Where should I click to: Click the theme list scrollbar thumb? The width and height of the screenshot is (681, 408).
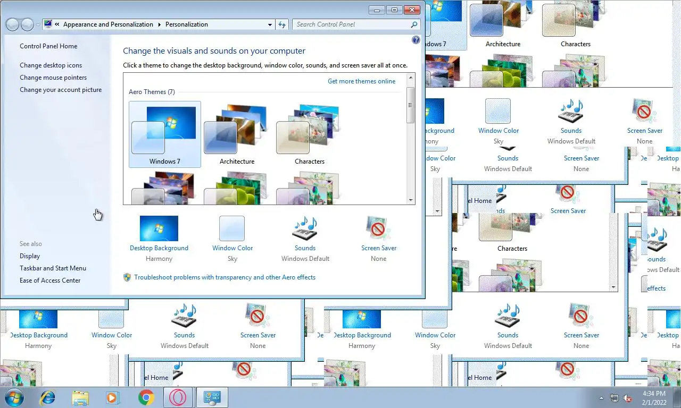pos(411,105)
